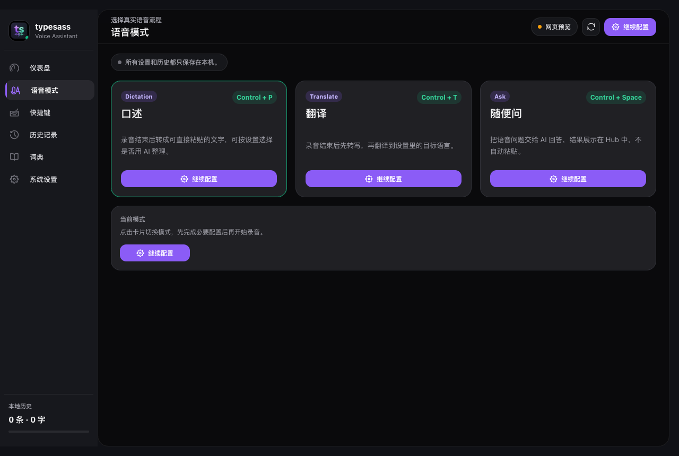Screen dimensions: 679x456
Task: Select 语音模式 sidebar item
Action: pos(50,90)
